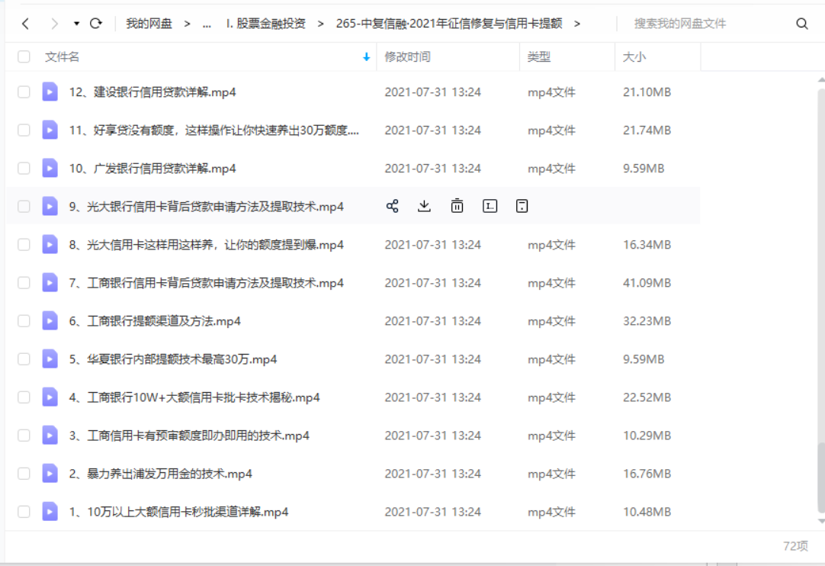Viewport: 825px width, 566px height.
Task: Click the blue sort direction arrow
Action: pos(366,57)
